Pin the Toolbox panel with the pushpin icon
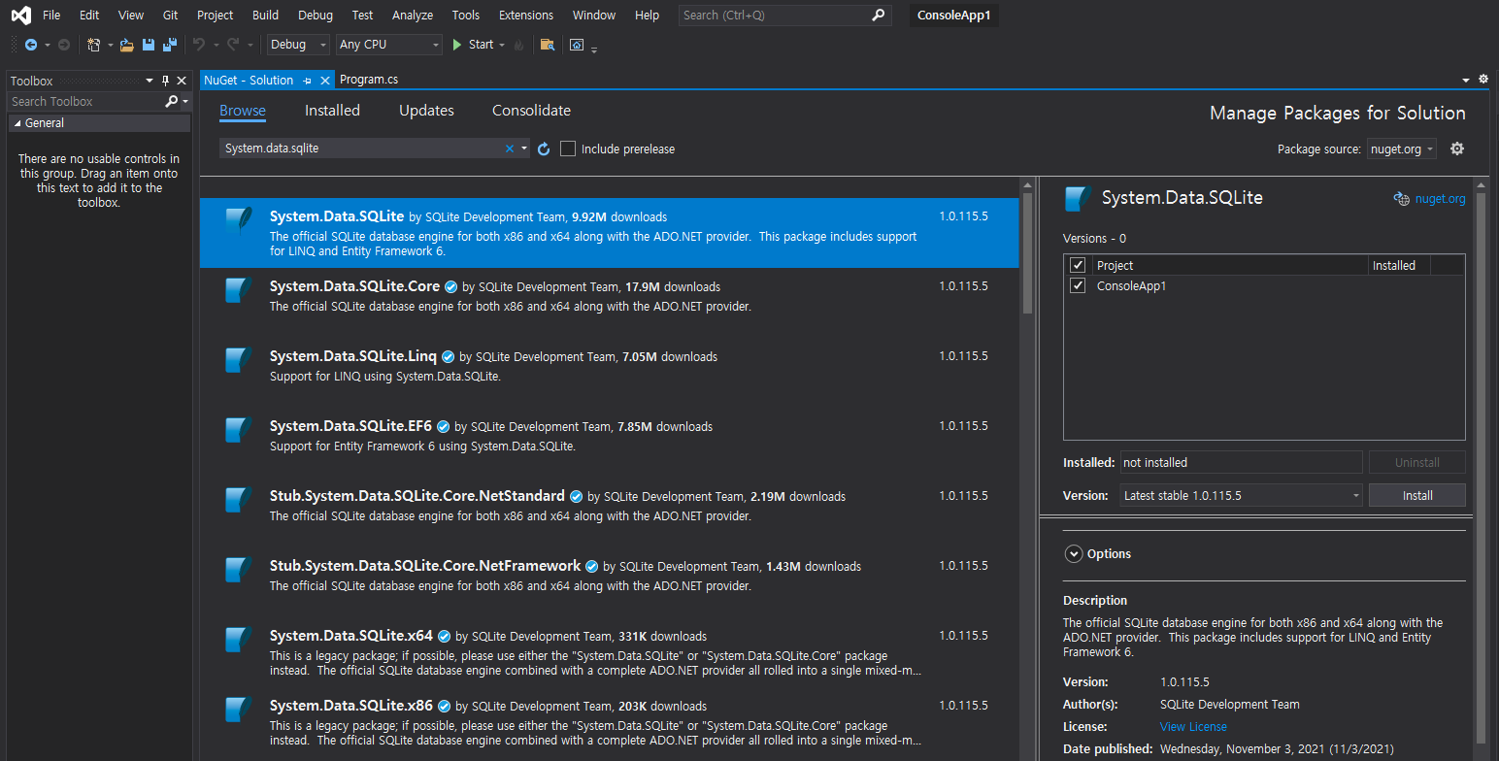This screenshot has width=1499, height=761. tap(165, 81)
